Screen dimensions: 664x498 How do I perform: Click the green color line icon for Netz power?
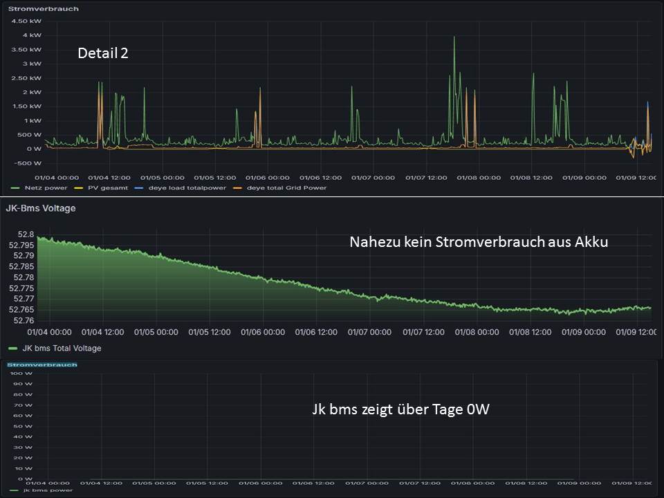[x=15, y=187]
